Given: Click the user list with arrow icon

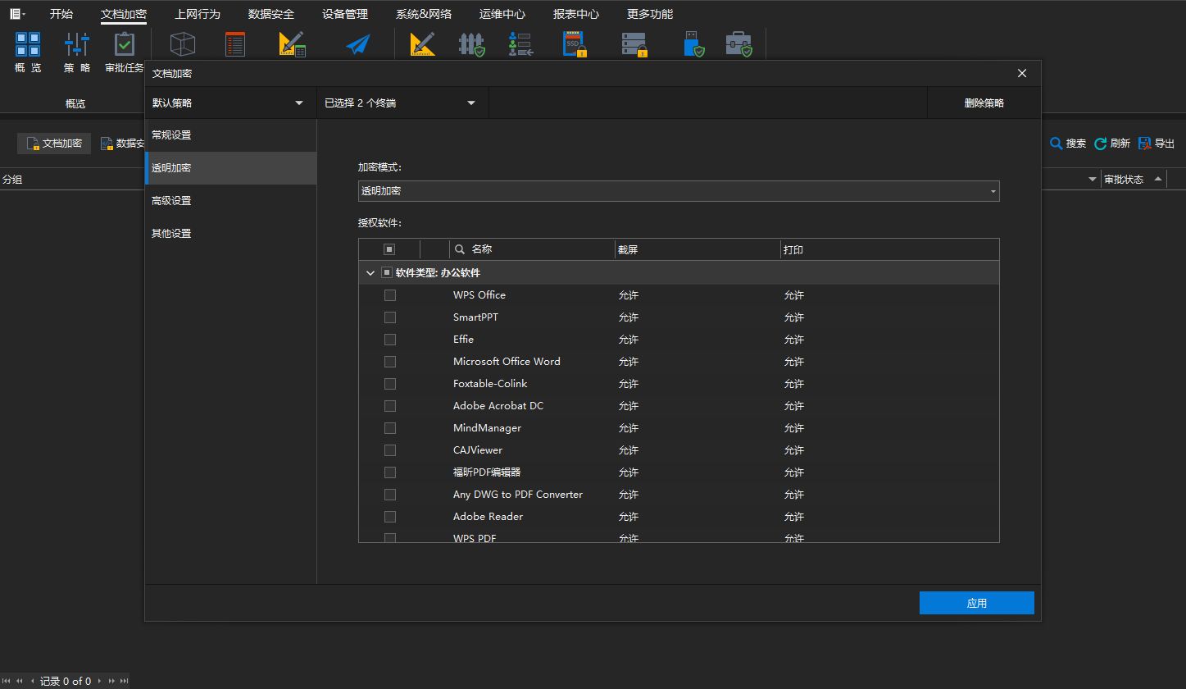Looking at the screenshot, I should coord(520,44).
